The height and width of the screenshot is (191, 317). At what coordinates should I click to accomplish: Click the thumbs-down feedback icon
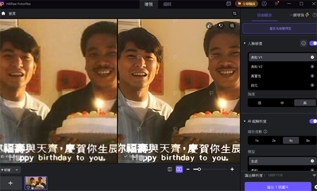[x=221, y=26]
